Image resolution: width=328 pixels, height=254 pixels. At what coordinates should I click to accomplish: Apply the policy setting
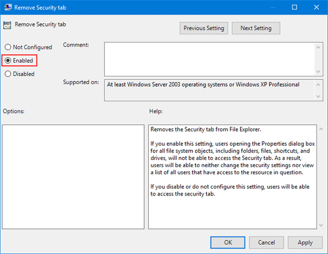point(305,242)
